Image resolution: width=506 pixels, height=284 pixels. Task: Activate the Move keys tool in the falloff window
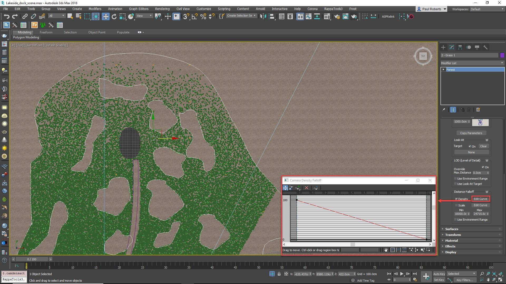[x=285, y=188]
